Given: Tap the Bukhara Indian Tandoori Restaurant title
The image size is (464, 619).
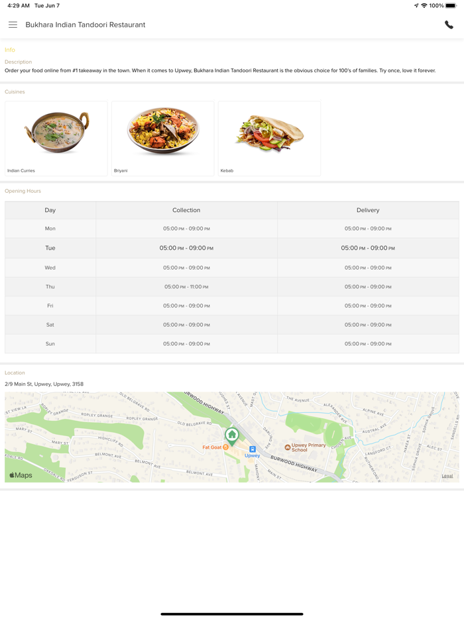Looking at the screenshot, I should click(x=86, y=25).
